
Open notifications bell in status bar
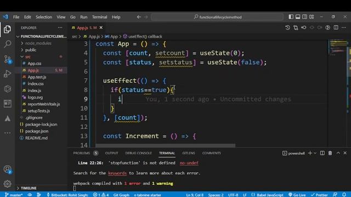pyautogui.click(x=344, y=195)
